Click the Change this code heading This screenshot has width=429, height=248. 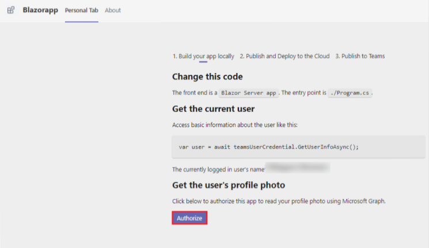pyautogui.click(x=207, y=77)
